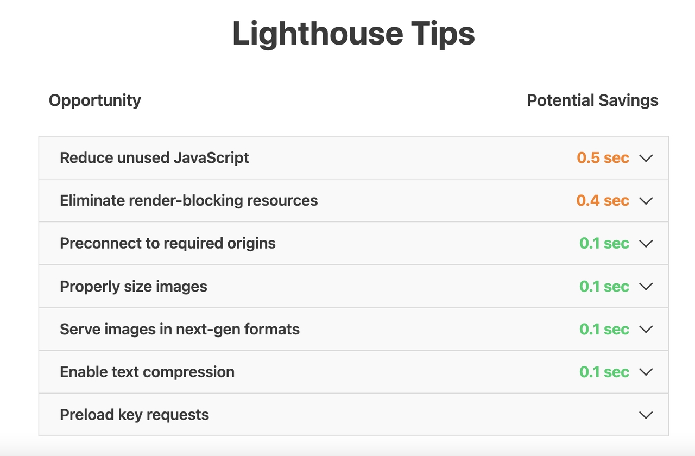
Task: Select the Eliminate render-blocking resources label
Action: click(188, 201)
